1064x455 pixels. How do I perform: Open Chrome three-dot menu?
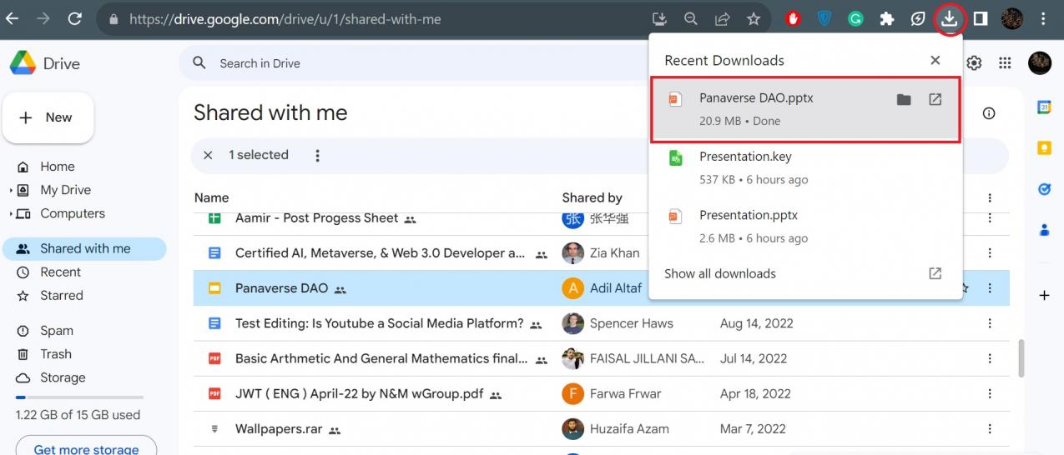[1043, 18]
